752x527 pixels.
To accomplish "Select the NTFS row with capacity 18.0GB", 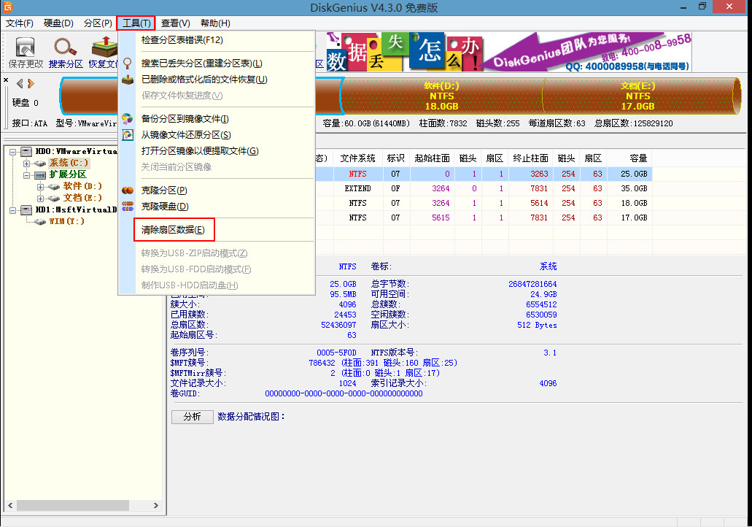I will pyautogui.click(x=484, y=203).
